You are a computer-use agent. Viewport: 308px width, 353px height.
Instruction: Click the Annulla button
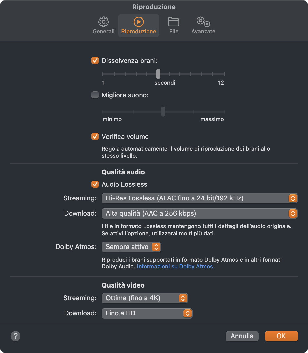(242, 336)
